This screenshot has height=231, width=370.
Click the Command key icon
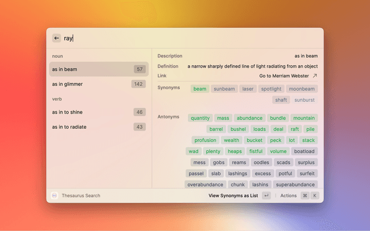click(x=305, y=196)
